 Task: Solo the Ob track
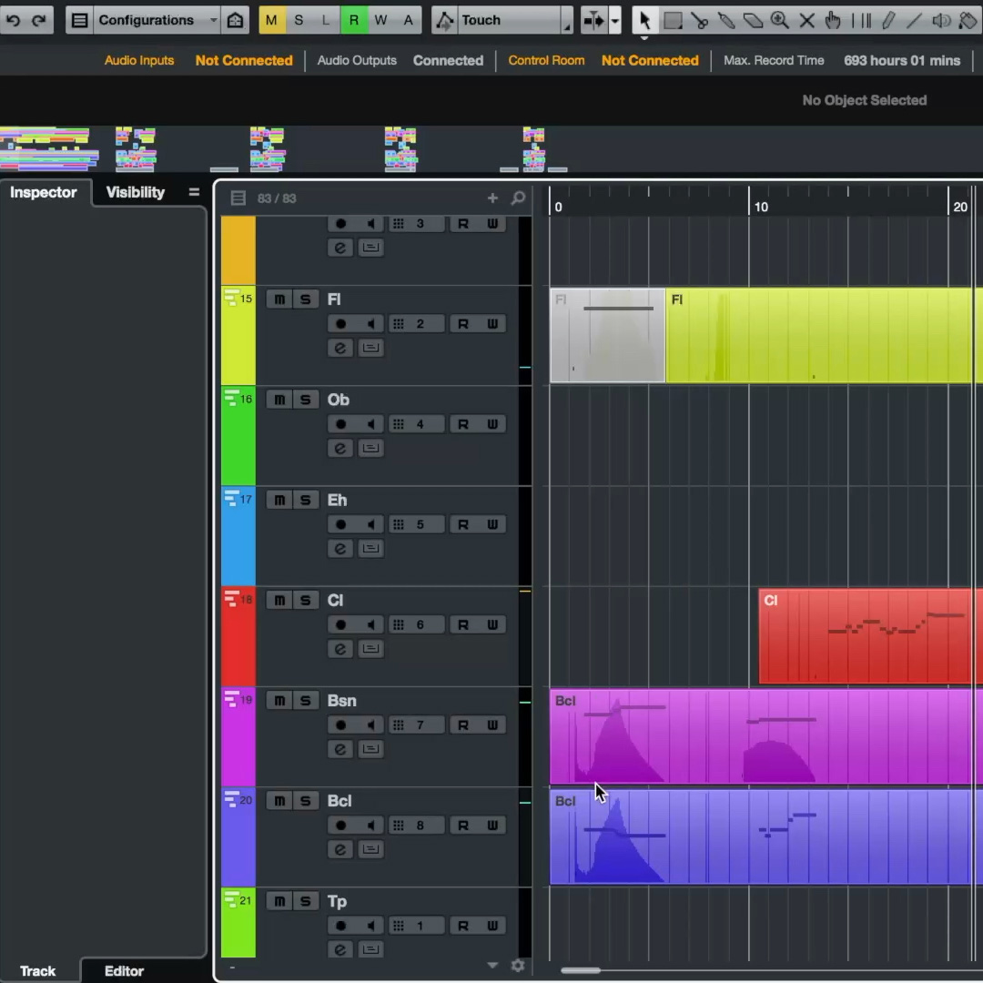coord(305,400)
